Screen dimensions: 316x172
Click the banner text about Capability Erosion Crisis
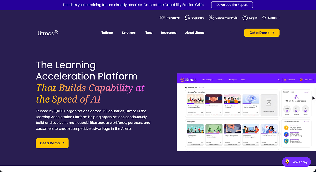pos(133,5)
